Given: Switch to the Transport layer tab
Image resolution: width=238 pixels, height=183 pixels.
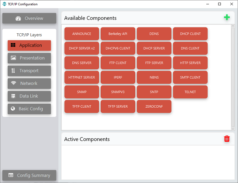Looking at the screenshot, I should (29, 71).
